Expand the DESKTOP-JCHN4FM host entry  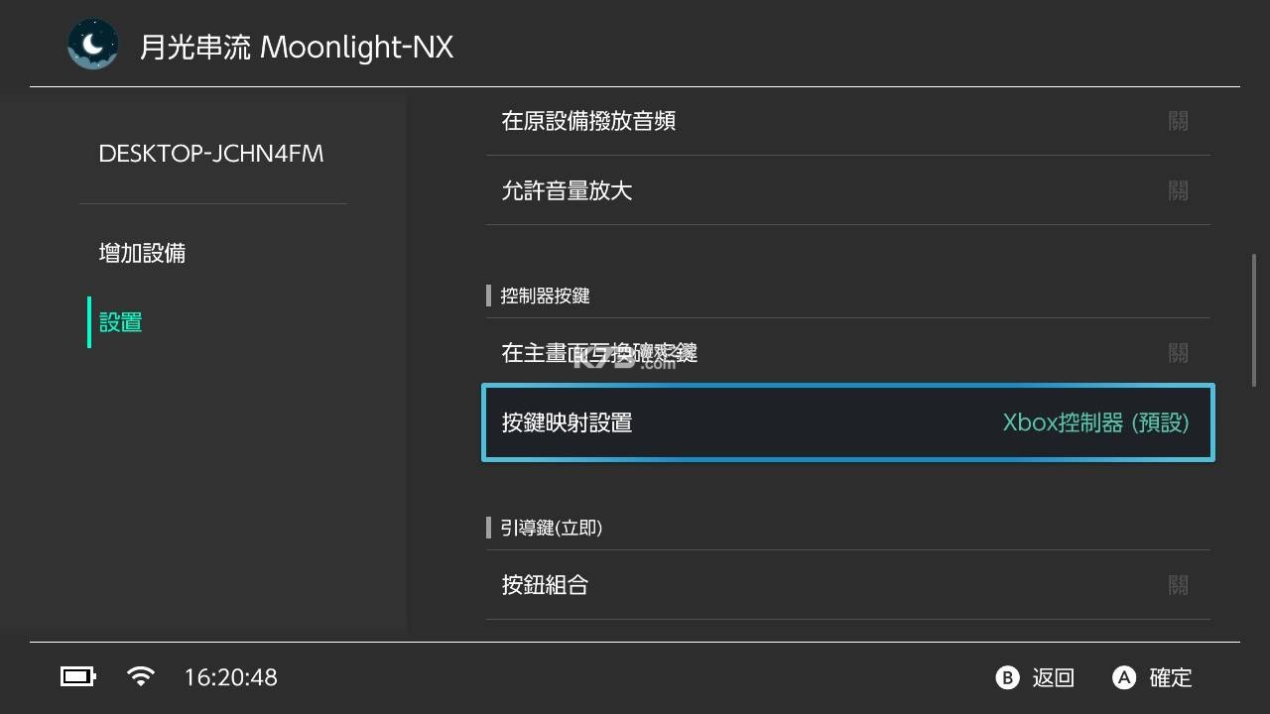coord(211,154)
